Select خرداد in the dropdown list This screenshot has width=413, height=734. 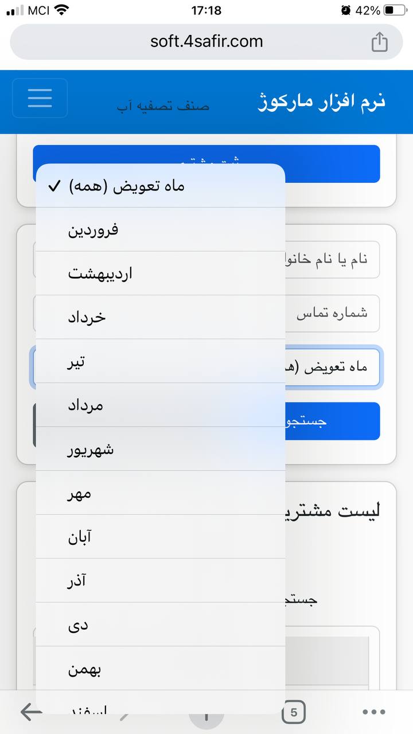tap(161, 317)
